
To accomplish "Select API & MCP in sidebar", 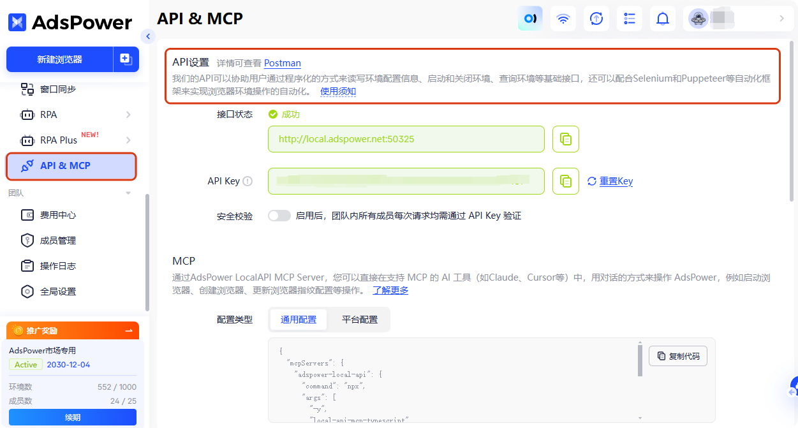I will pyautogui.click(x=71, y=166).
